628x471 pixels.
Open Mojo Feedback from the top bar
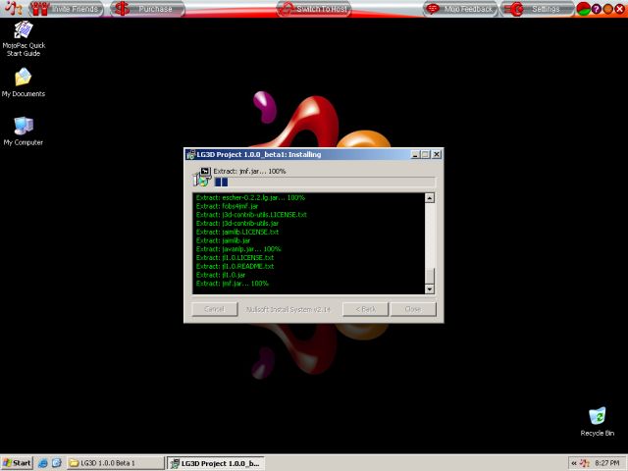coord(459,9)
